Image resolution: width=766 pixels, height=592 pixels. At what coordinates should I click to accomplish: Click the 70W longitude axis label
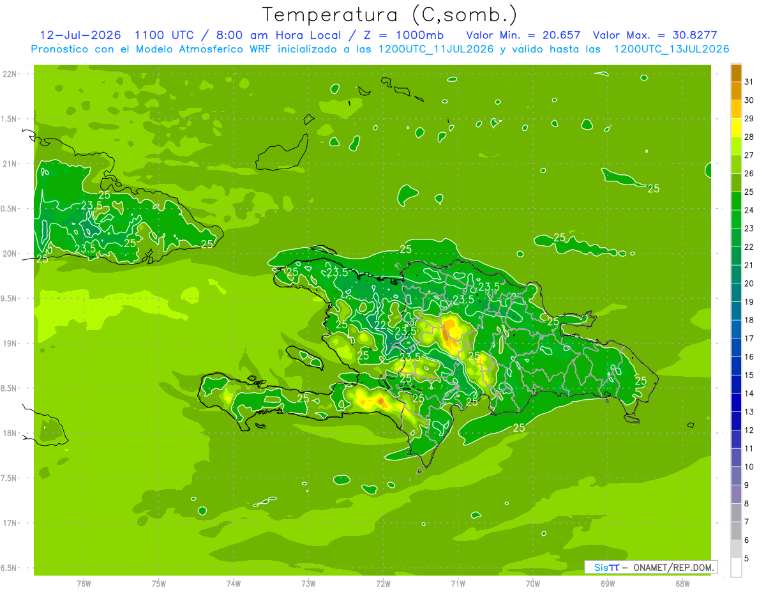click(533, 583)
